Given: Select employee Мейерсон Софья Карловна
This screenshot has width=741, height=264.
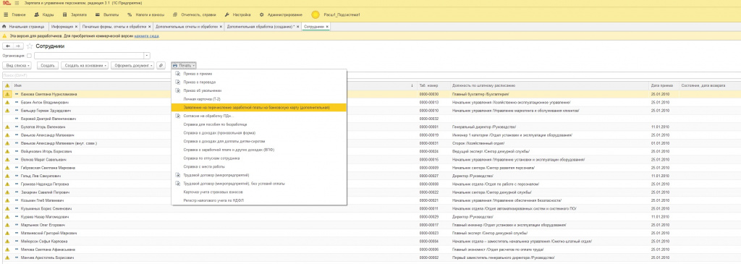Looking at the screenshot, I should tap(44, 242).
